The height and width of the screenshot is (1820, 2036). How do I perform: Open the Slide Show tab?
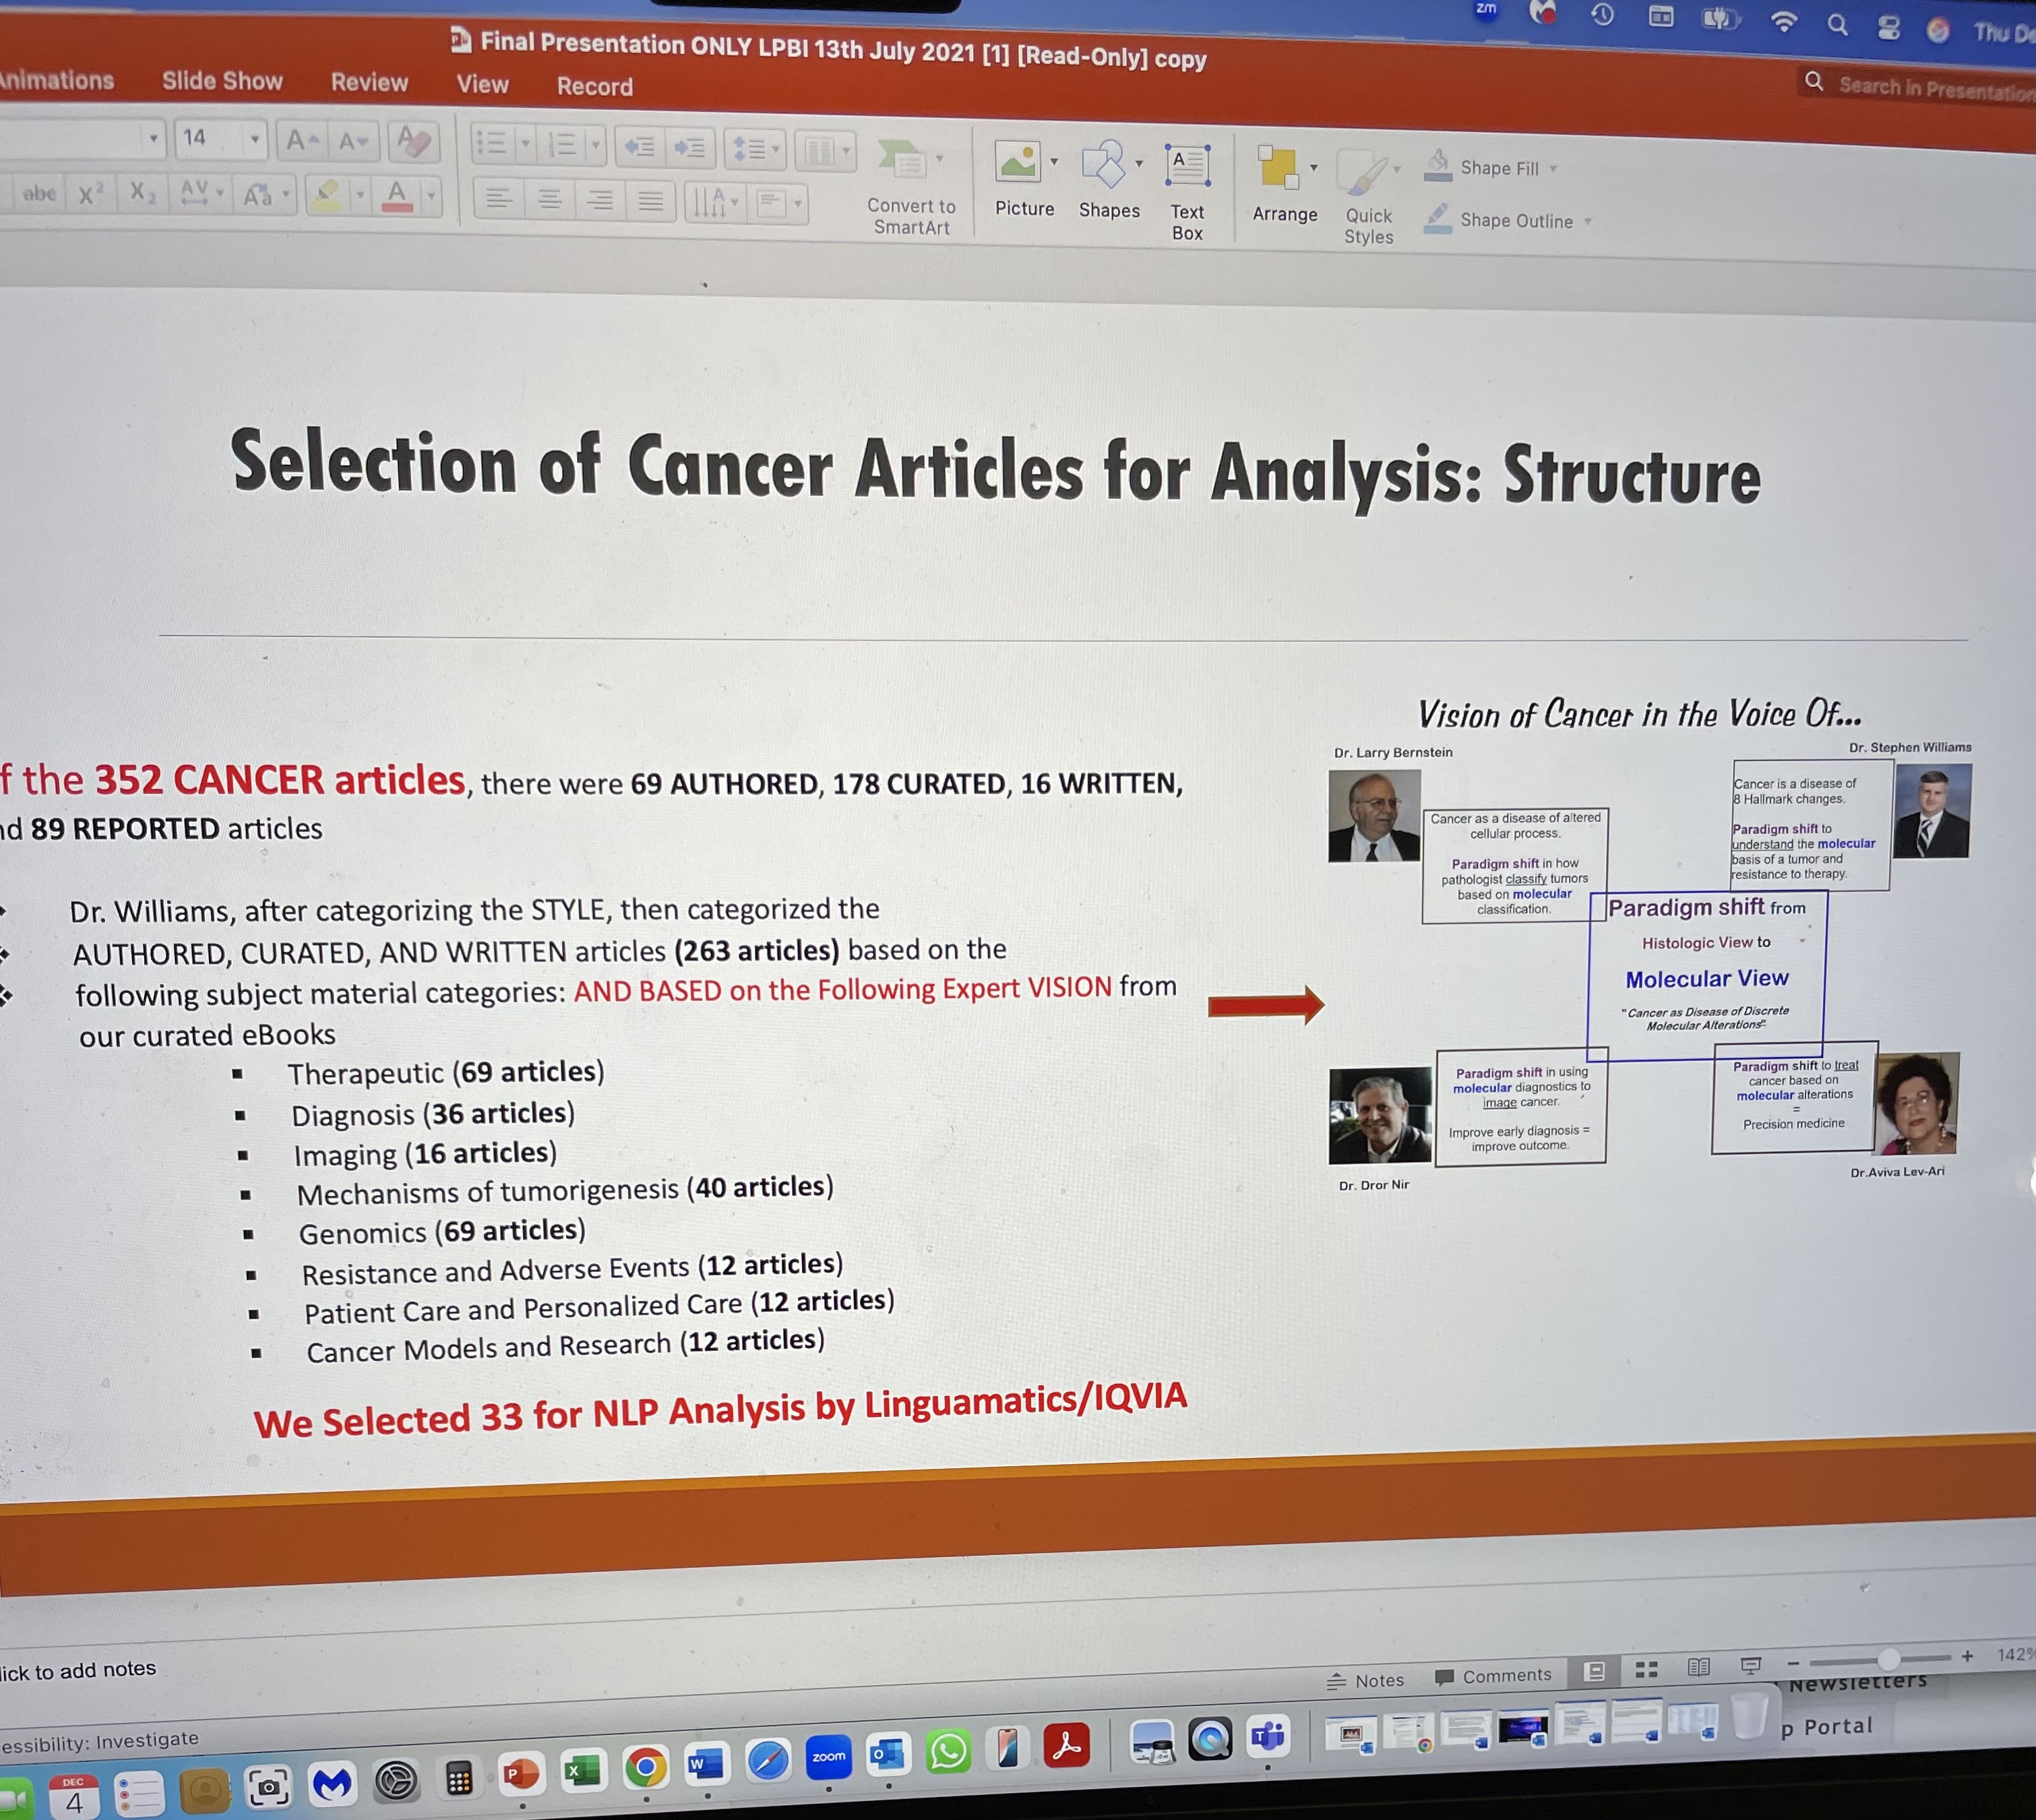click(x=222, y=81)
